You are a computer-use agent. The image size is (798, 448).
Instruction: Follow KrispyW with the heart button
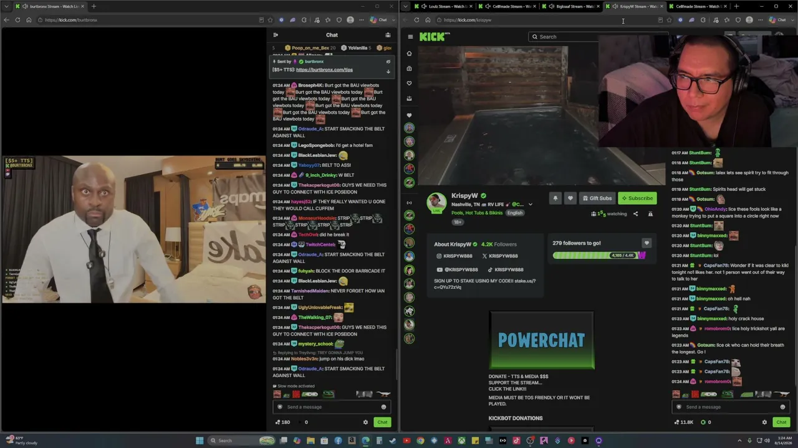click(x=570, y=198)
